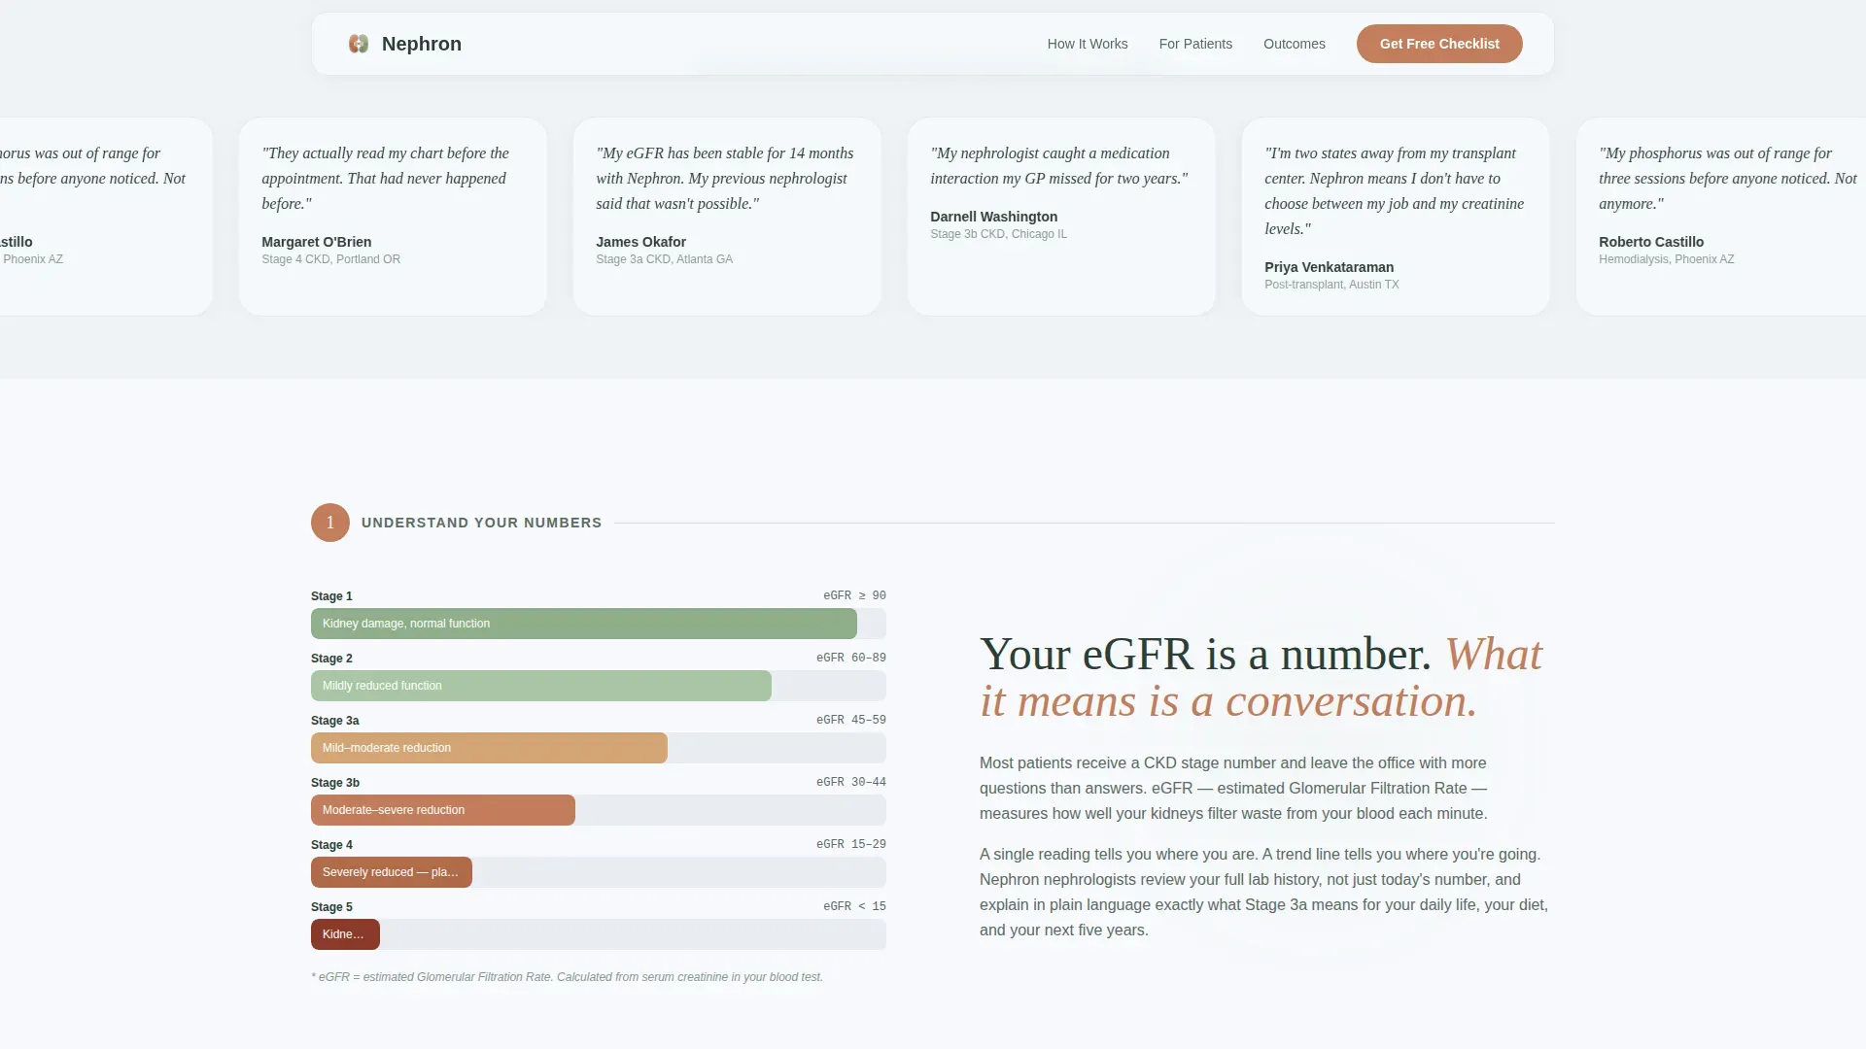Click the step 1 circle badge
The image size is (1866, 1049).
pyautogui.click(x=330, y=523)
